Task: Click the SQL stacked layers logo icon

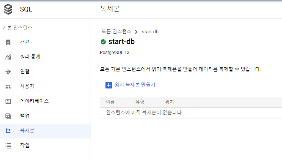Action: 8,9
